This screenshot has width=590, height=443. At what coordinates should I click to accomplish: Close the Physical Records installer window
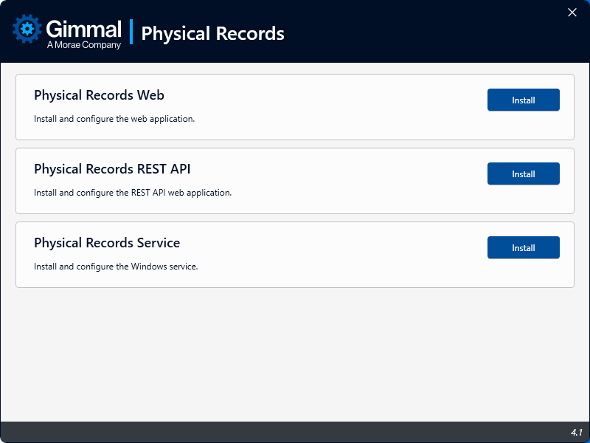coord(572,13)
